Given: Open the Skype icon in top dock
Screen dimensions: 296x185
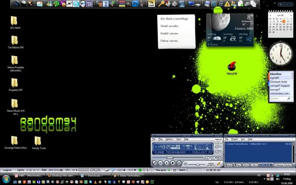Looking at the screenshot, I should coord(76,4).
